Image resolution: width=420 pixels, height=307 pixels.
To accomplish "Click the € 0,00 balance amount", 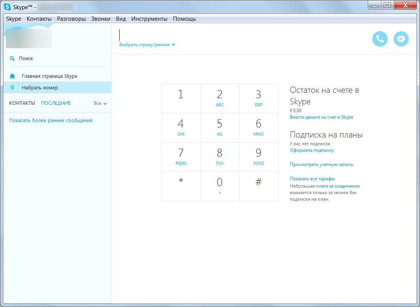I will pyautogui.click(x=295, y=110).
